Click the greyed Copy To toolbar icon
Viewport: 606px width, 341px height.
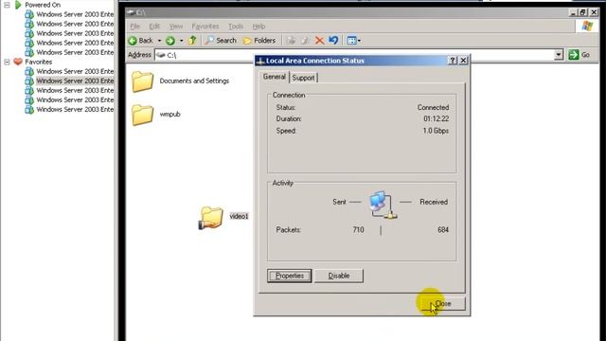point(305,40)
